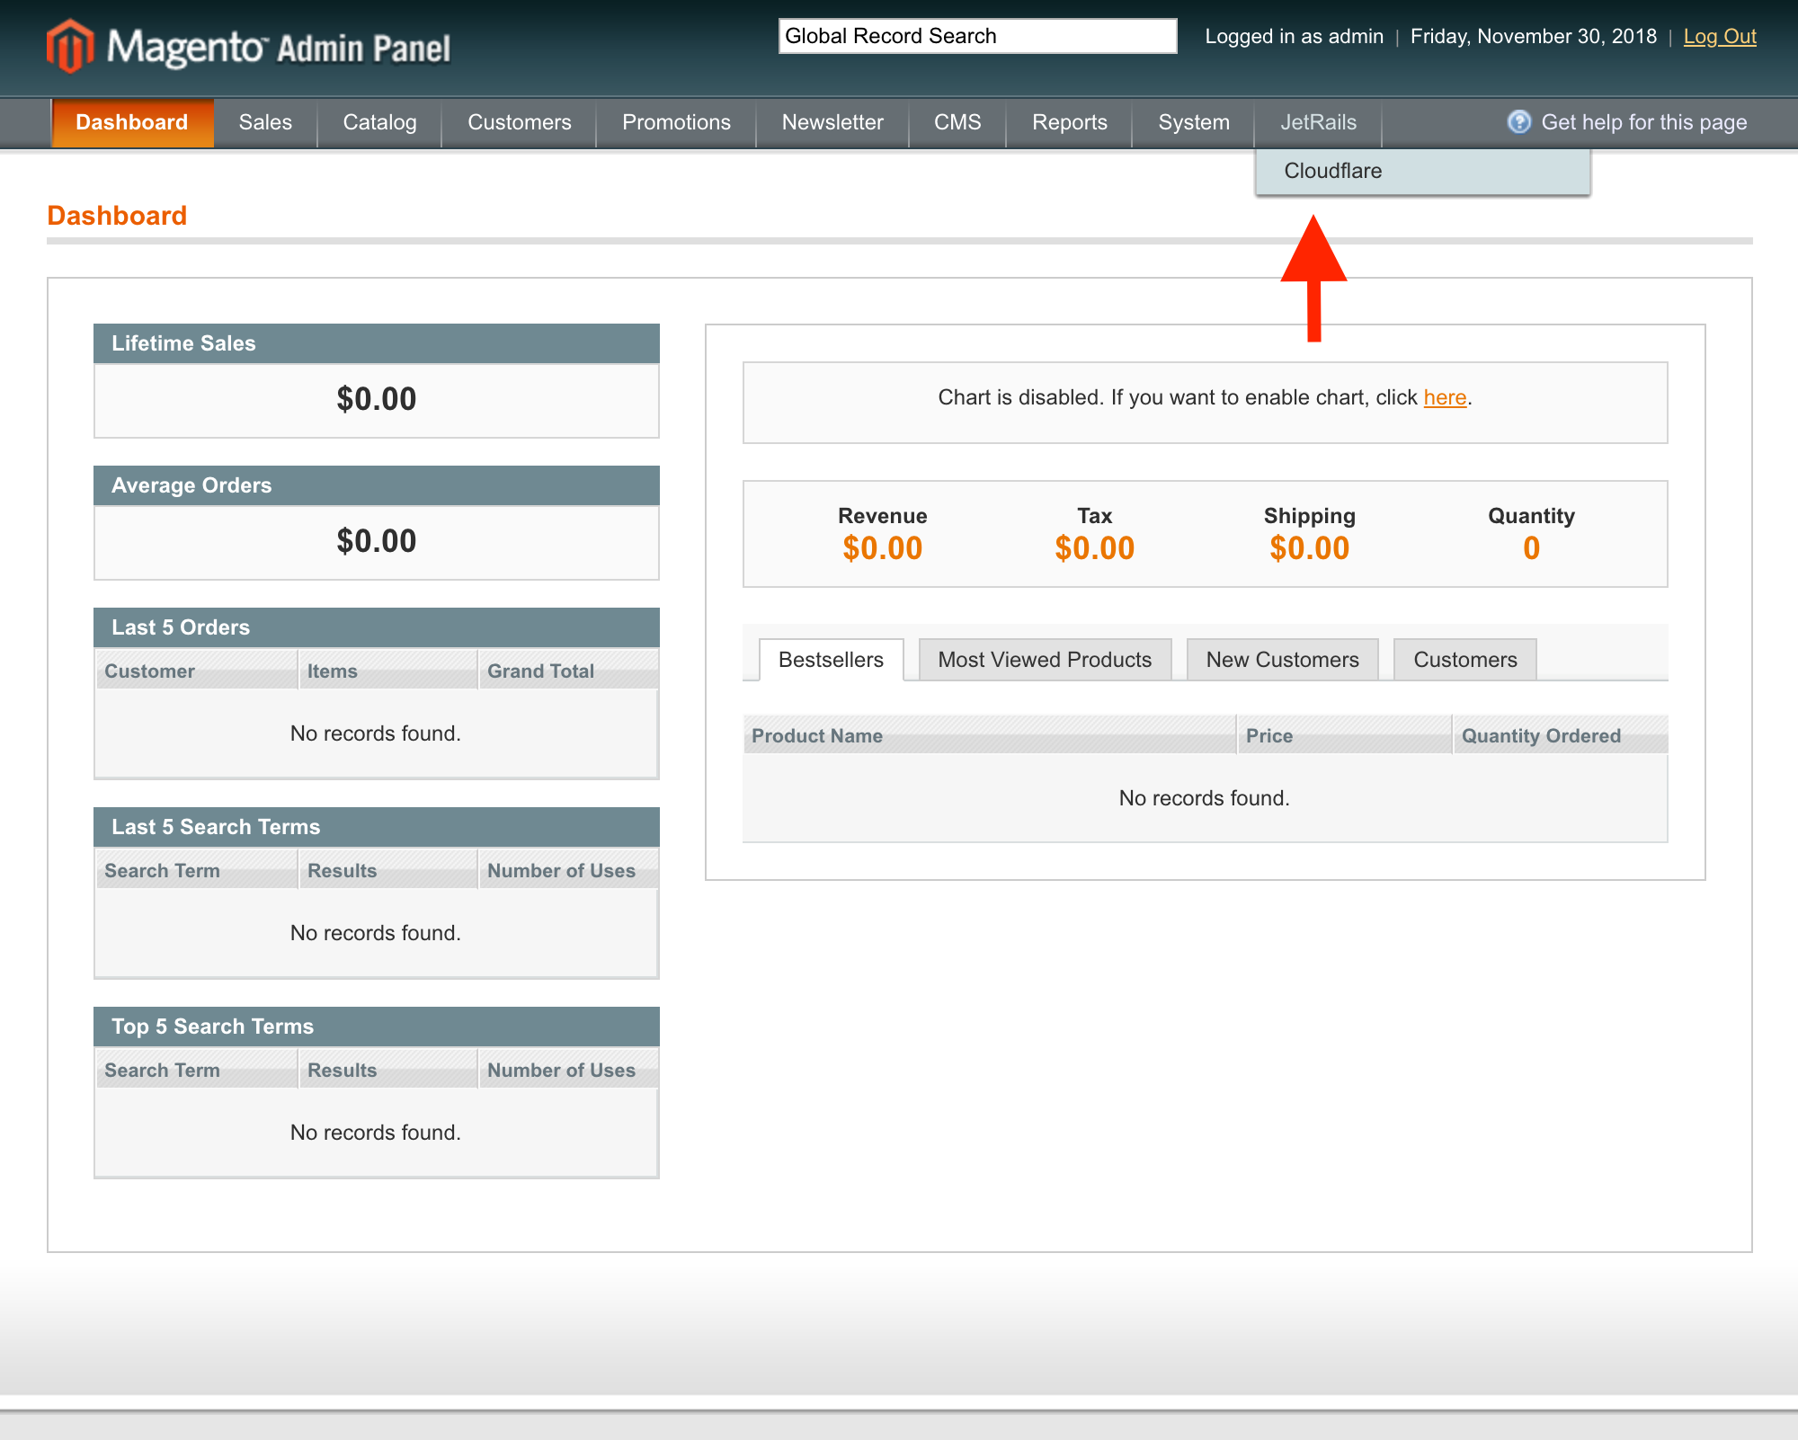Viewport: 1798px width, 1440px height.
Task: Click Results header in Top 5 Search Terms
Action: click(387, 1070)
